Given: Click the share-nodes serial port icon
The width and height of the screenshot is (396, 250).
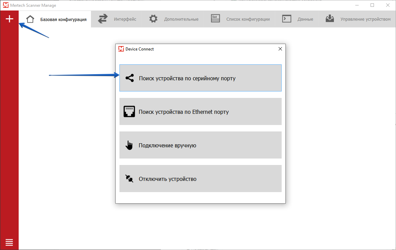Looking at the screenshot, I should pos(130,78).
